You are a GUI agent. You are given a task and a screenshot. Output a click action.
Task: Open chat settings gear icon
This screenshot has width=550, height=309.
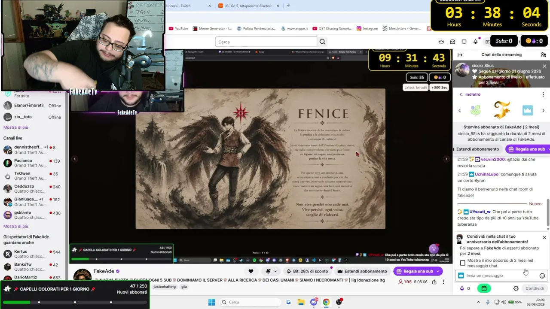pos(516,288)
